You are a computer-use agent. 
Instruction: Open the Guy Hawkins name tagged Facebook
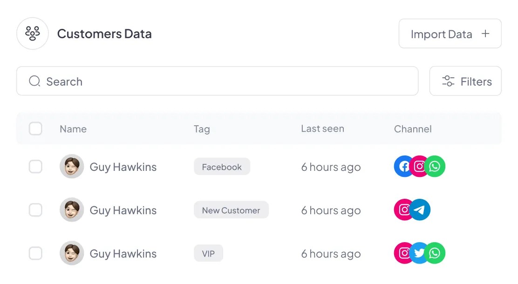[123, 167]
